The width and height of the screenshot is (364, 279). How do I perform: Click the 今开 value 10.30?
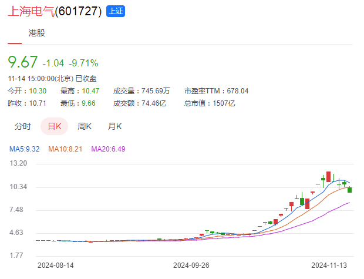point(38,91)
